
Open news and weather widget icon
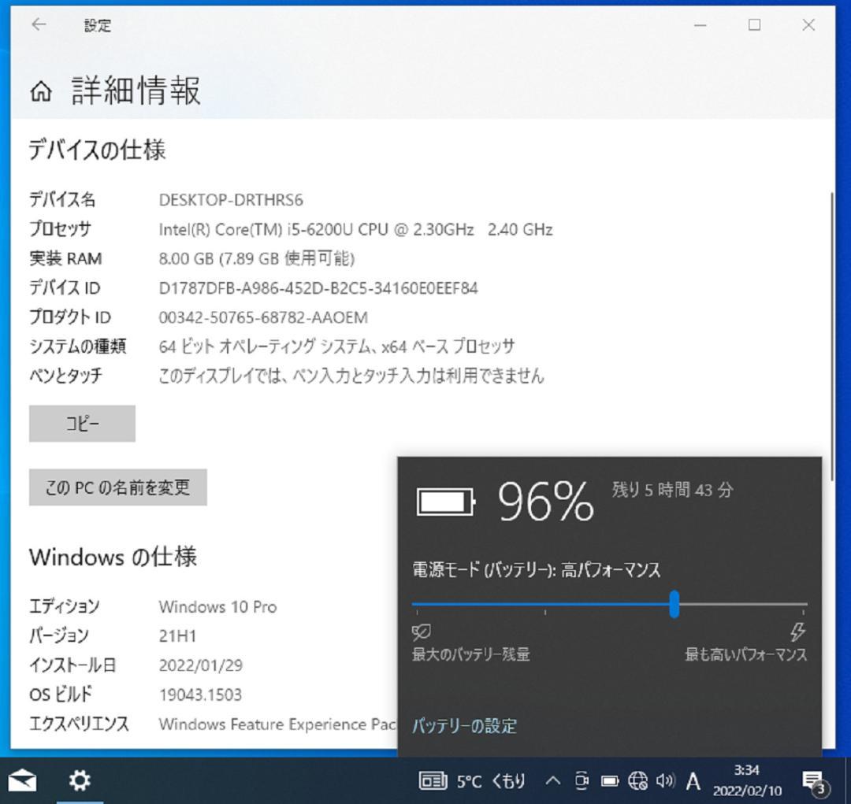coord(433,781)
